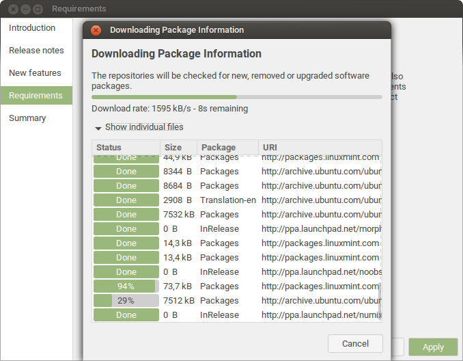463x361 pixels.
Task: Click the Download rate status text
Action: (x=170, y=109)
